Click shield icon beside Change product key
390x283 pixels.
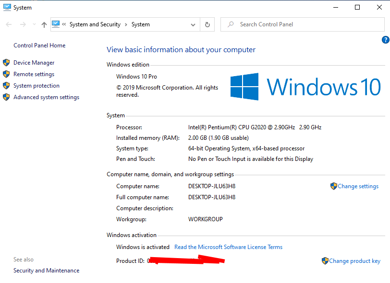pos(325,260)
